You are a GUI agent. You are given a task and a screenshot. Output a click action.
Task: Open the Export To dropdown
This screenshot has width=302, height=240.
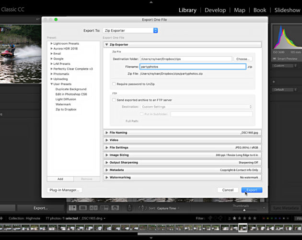pos(130,31)
